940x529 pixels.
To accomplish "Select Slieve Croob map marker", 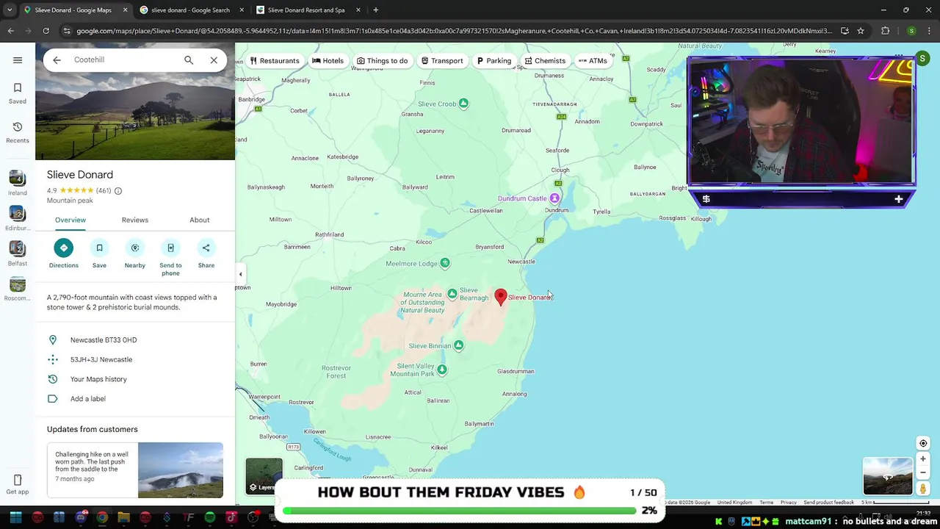I will 463,104.
